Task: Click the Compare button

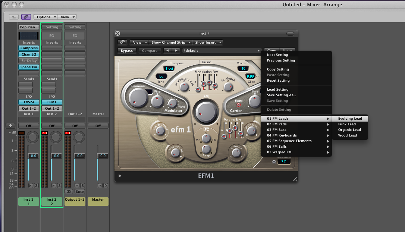Action: point(150,51)
